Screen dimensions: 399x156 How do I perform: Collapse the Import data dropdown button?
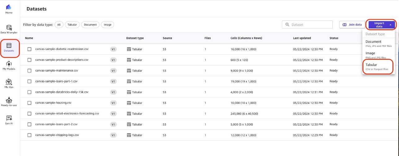click(381, 25)
